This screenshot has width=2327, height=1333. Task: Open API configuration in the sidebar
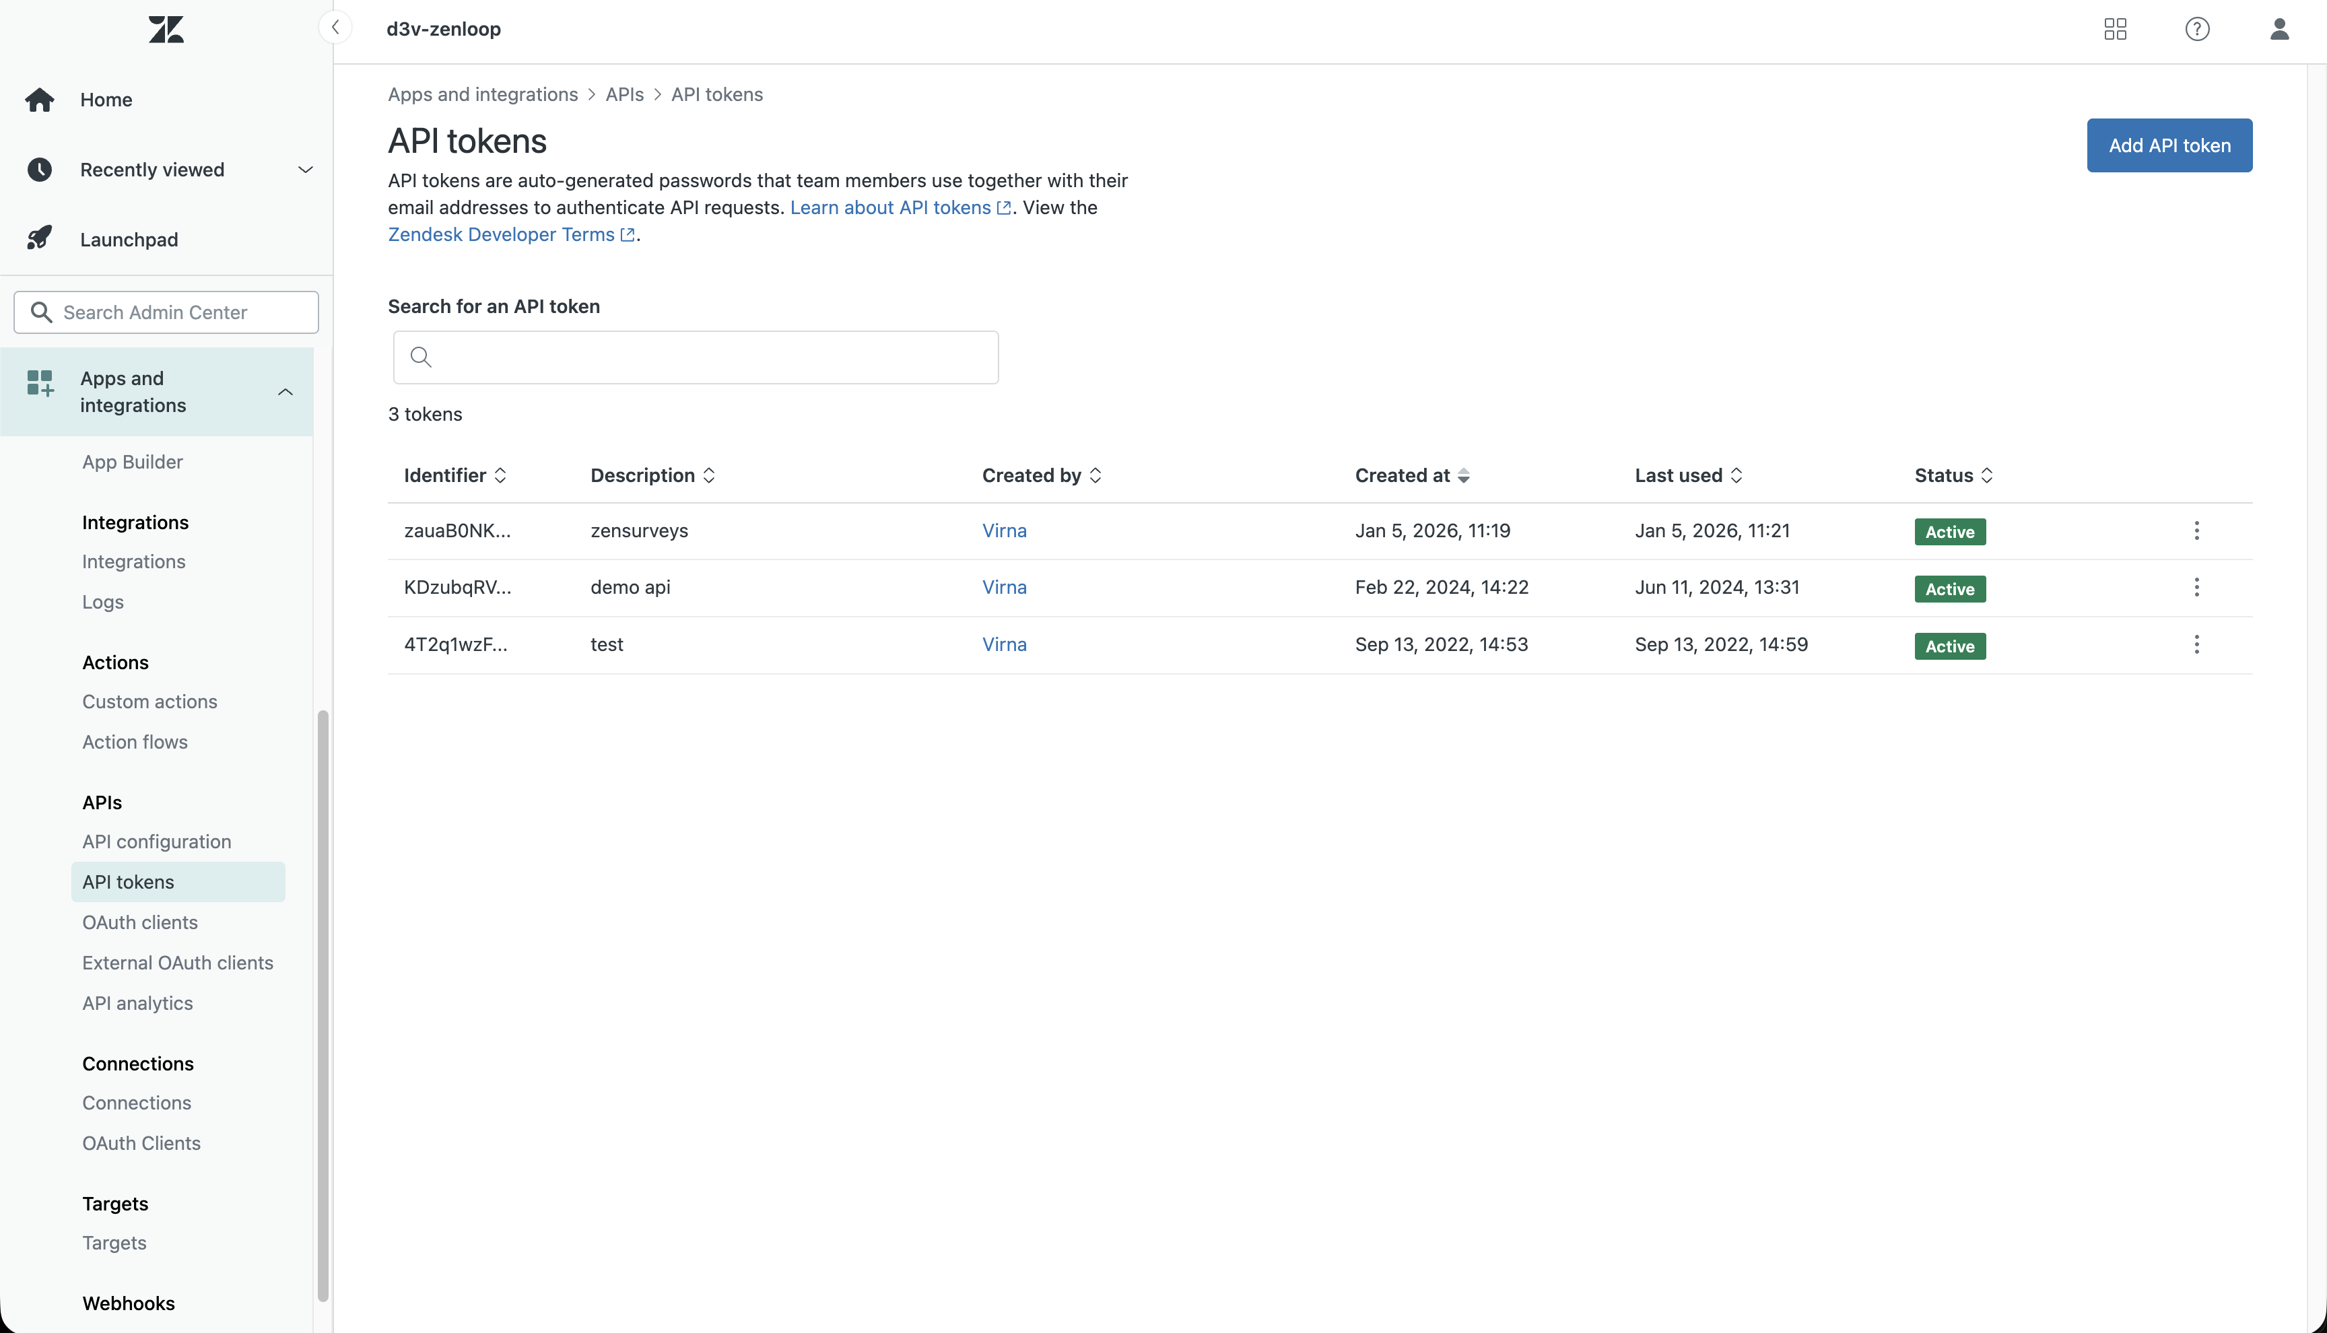[x=156, y=842]
